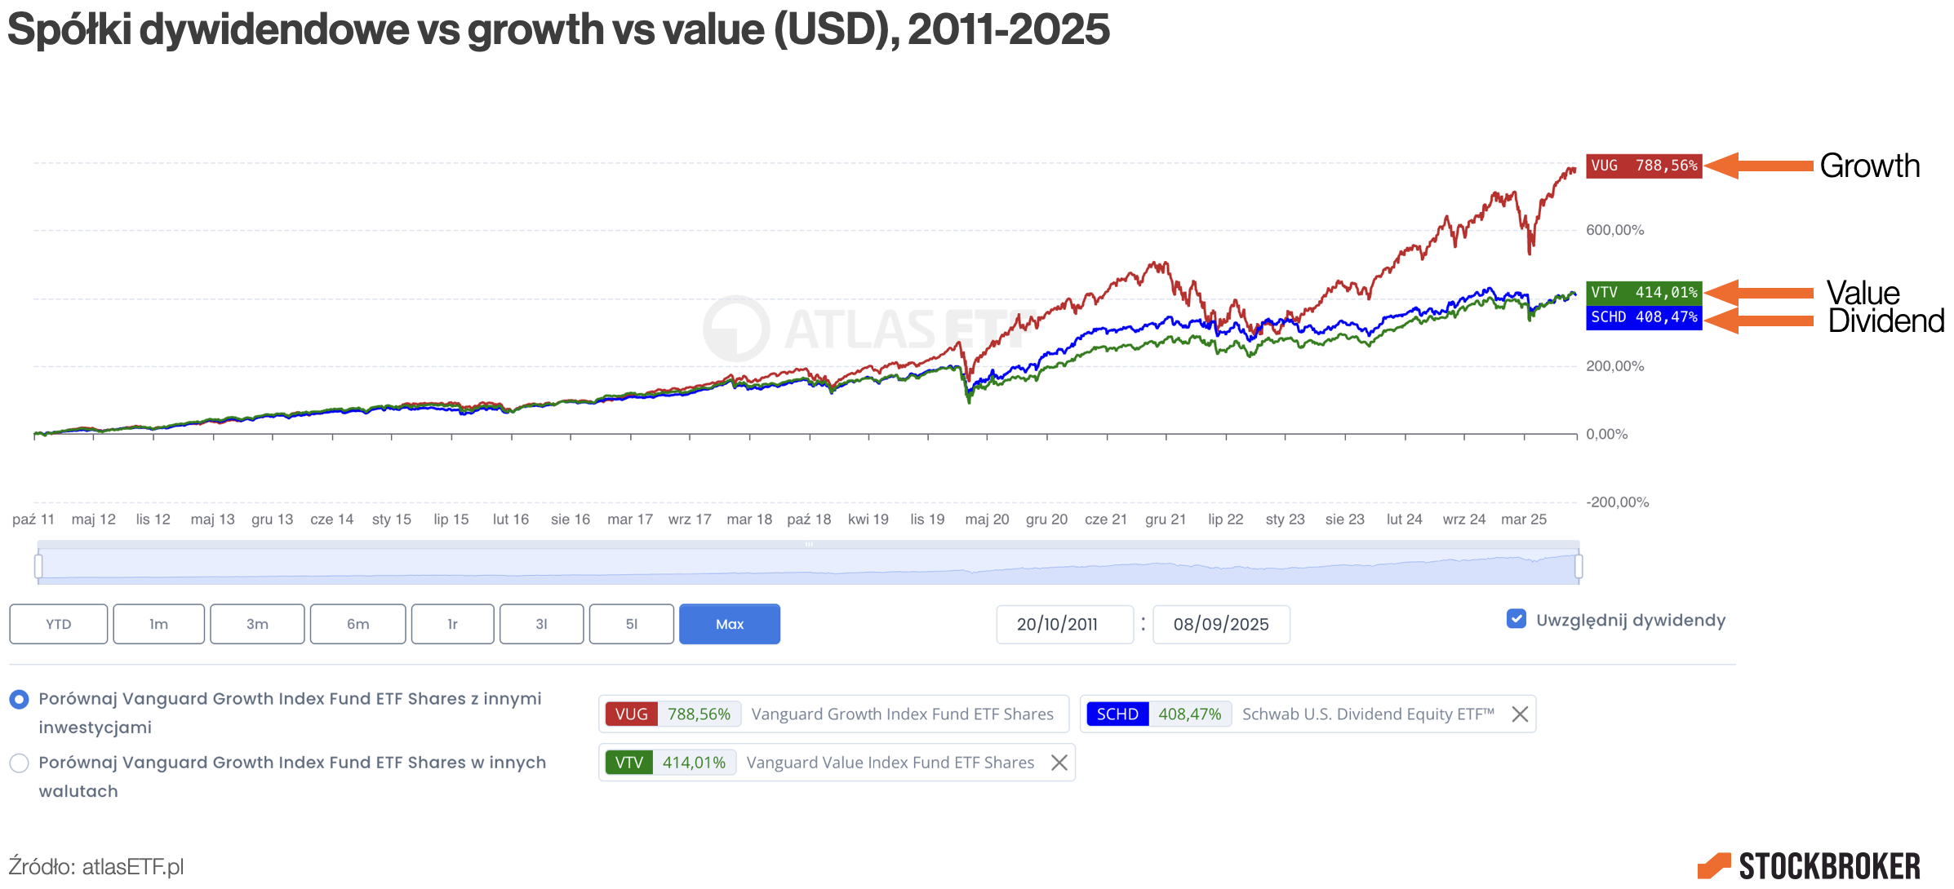
Task: Select the YTD time range
Action: coord(58,624)
